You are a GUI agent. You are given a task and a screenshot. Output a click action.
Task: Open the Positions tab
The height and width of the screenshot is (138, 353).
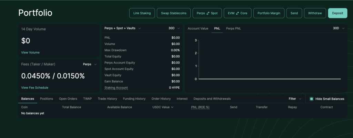pos(47,99)
